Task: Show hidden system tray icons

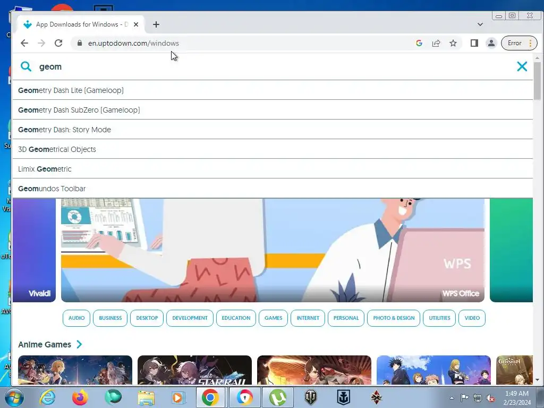Action: [452, 398]
